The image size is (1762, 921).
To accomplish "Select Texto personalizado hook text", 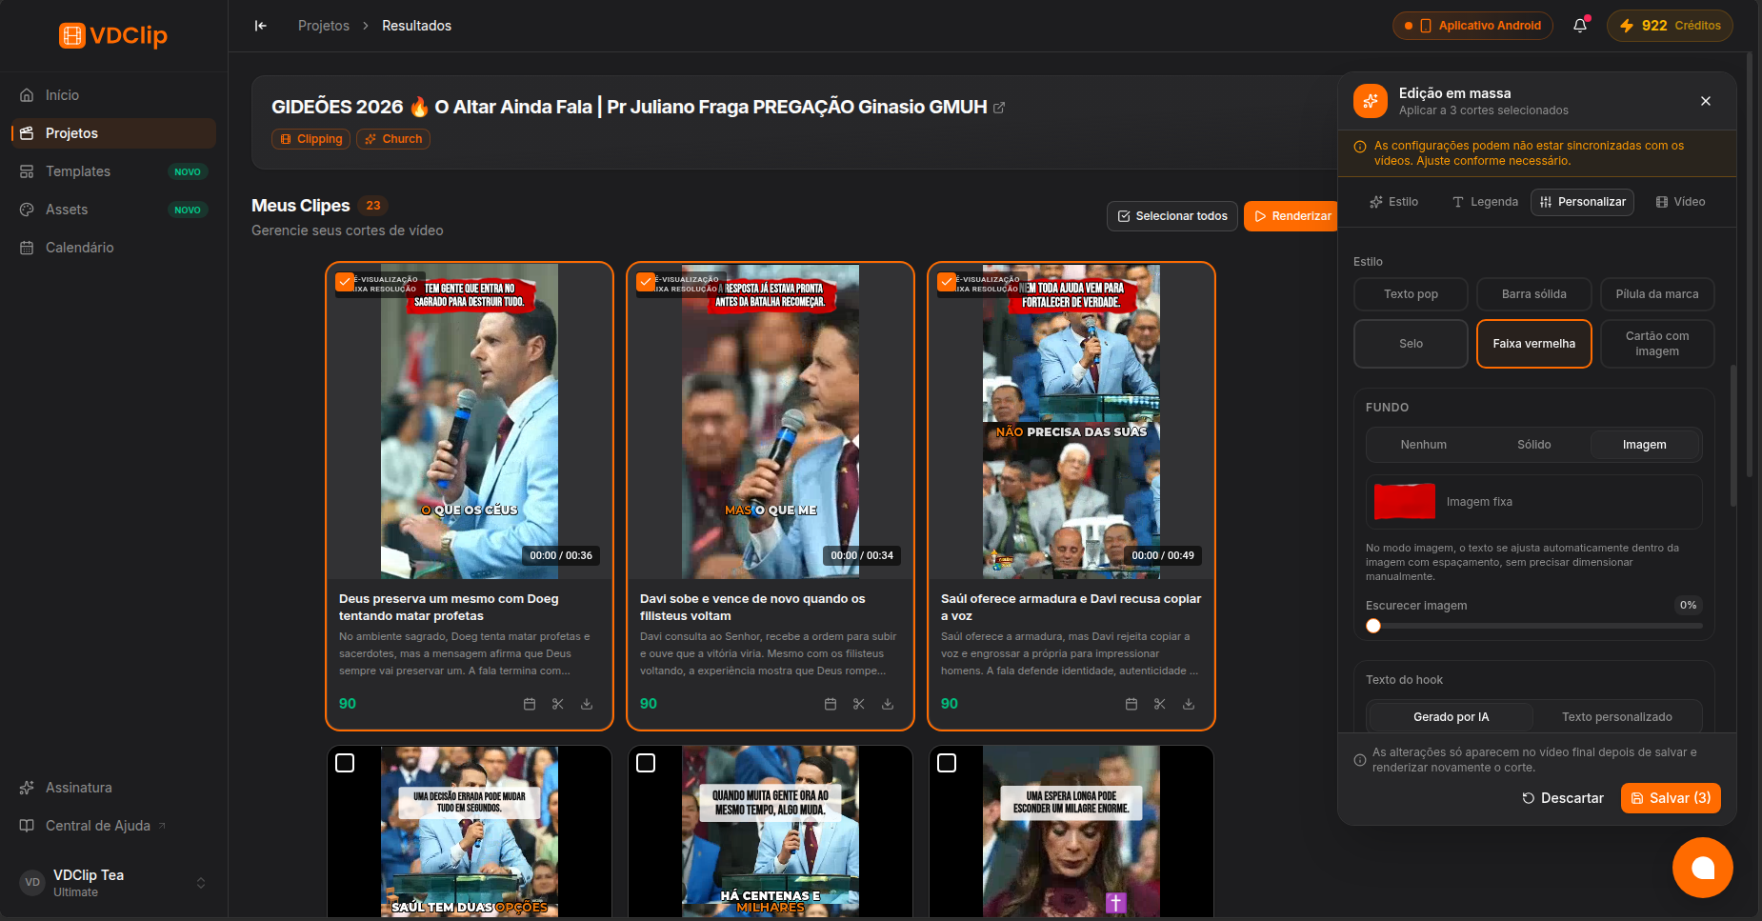I will pos(1616,717).
